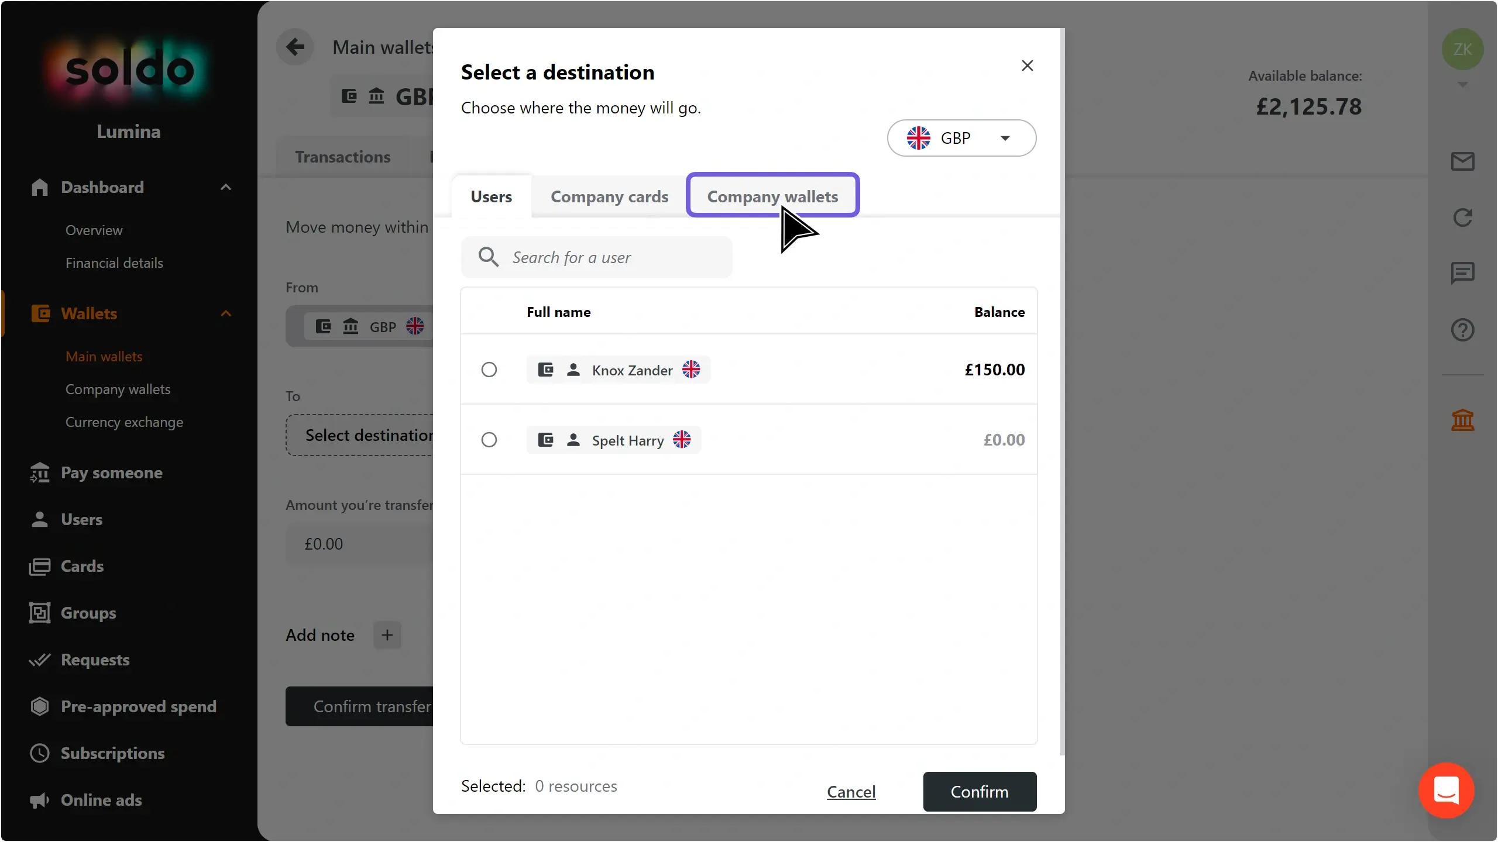Click the Cards icon in sidebar

40,566
